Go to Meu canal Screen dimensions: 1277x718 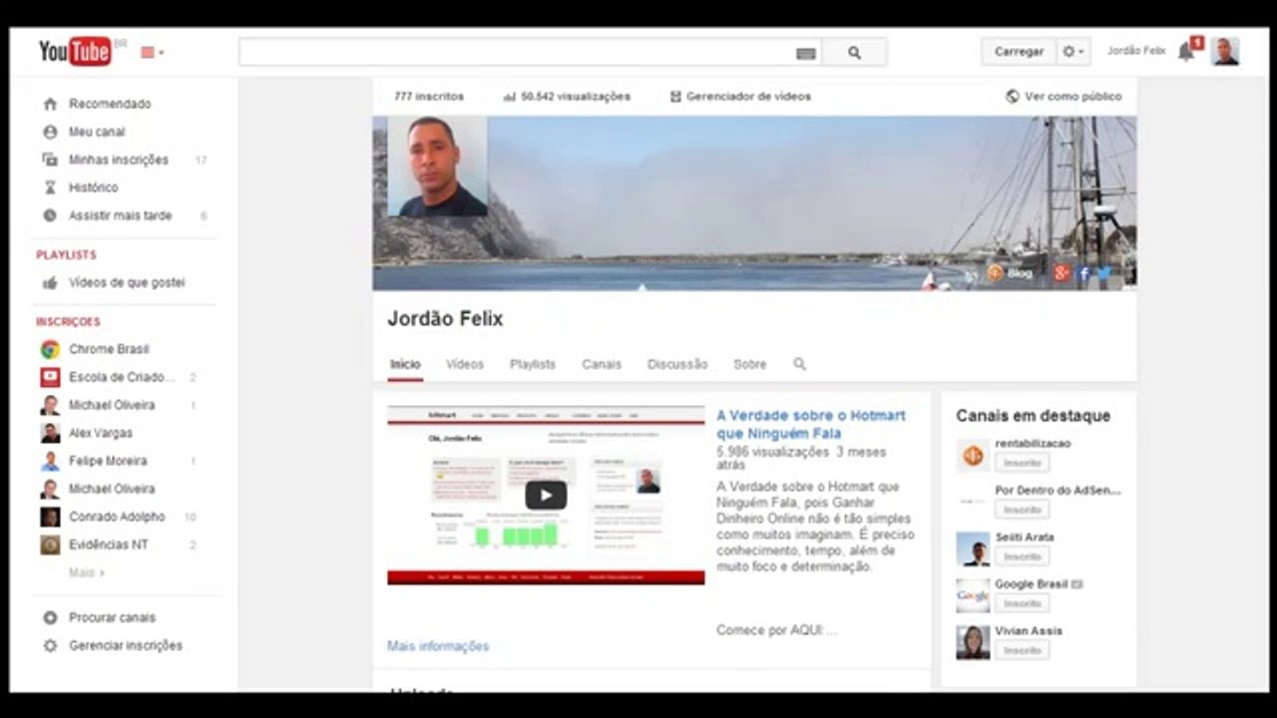[97, 132]
